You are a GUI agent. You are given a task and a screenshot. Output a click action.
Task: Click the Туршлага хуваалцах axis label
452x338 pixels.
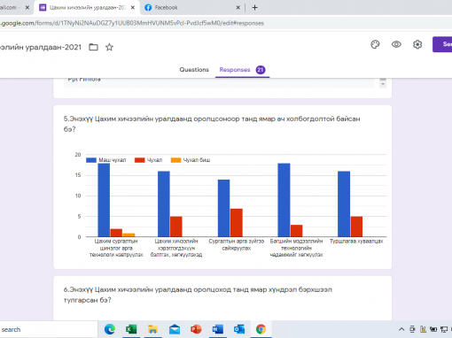[x=356, y=242]
